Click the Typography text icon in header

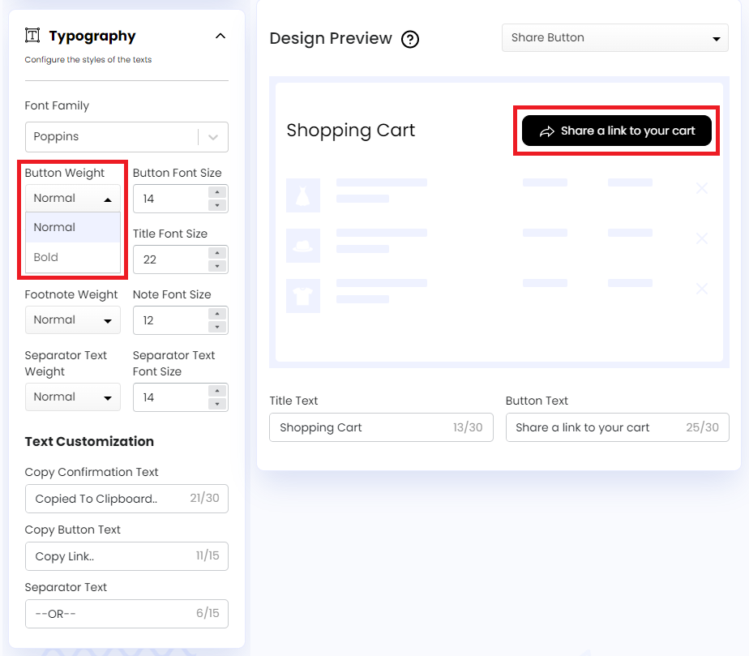[32, 36]
